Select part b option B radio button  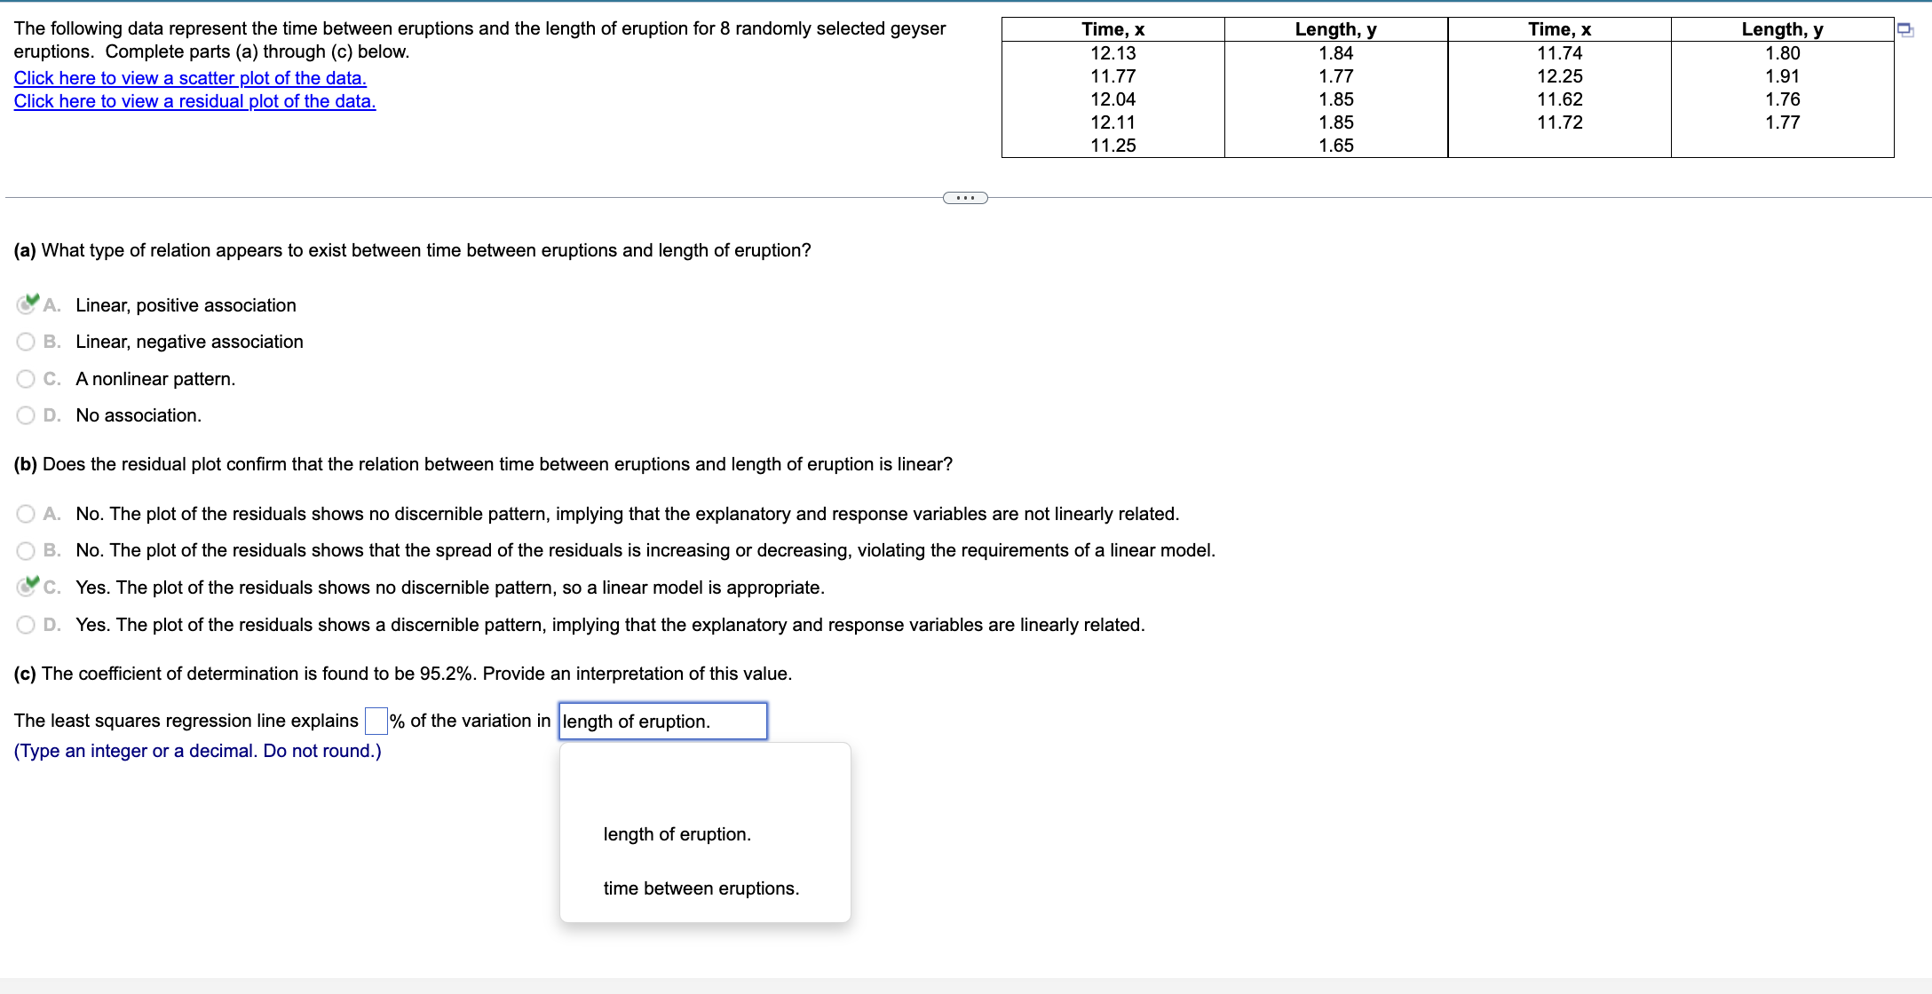(x=26, y=550)
